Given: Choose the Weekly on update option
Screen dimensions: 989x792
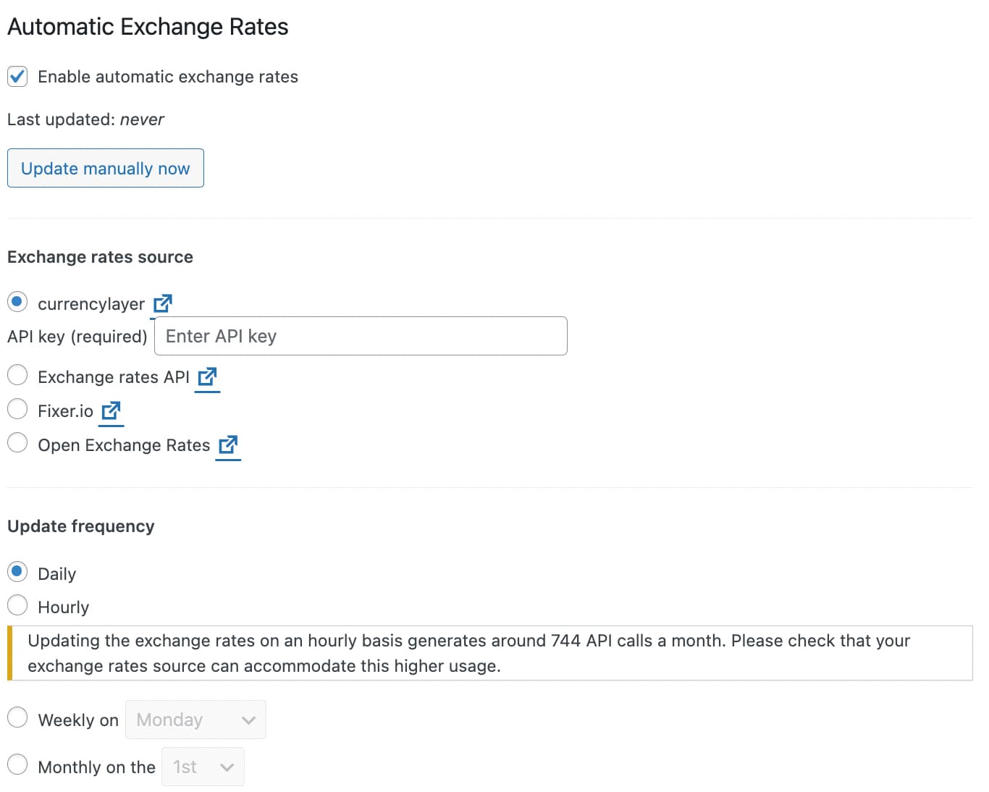Looking at the screenshot, I should pos(17,717).
